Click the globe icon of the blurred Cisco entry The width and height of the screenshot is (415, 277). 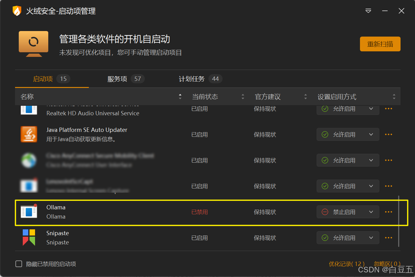29,160
